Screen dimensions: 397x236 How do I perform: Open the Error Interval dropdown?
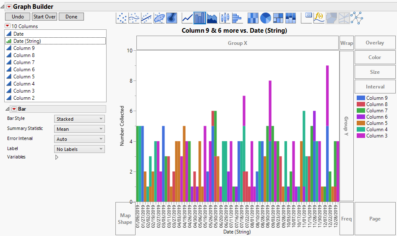79,139
